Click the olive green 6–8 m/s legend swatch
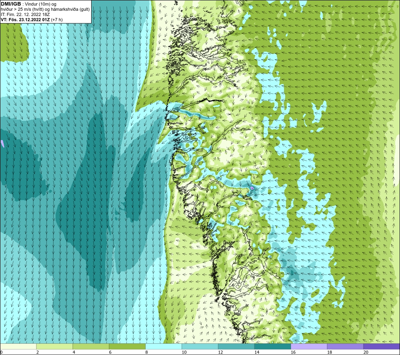The image size is (400, 355). tap(127, 346)
